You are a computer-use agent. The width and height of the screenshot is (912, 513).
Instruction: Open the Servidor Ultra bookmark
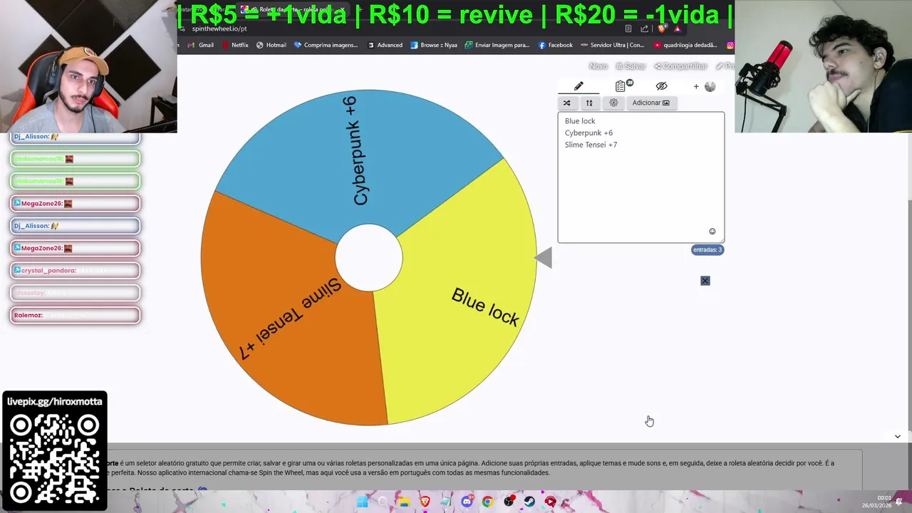click(x=612, y=45)
